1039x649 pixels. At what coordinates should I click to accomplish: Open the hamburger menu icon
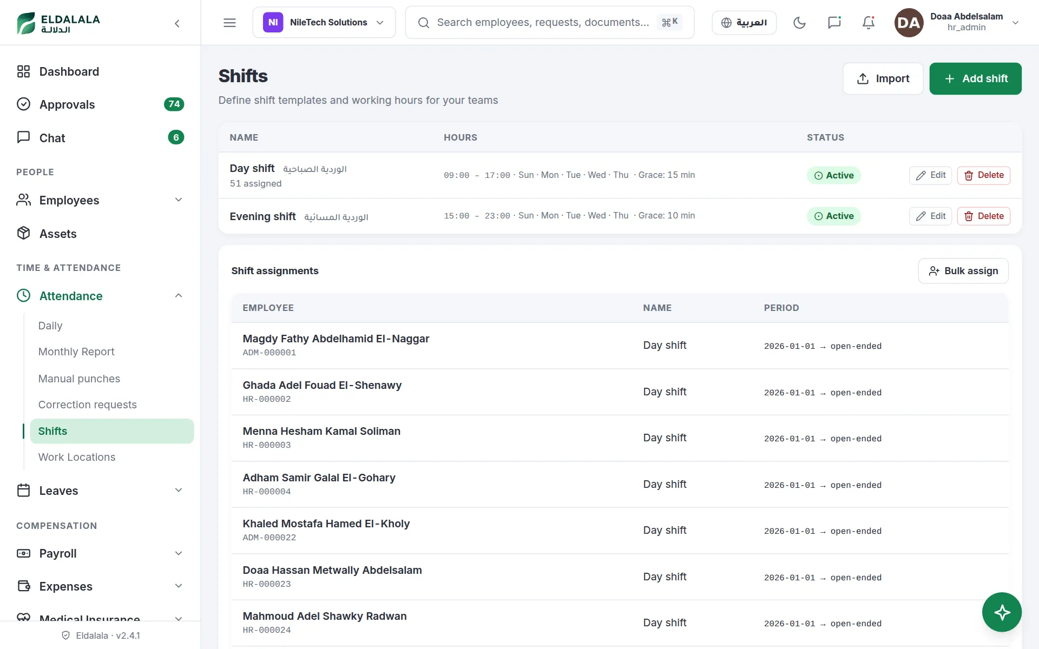pyautogui.click(x=229, y=23)
